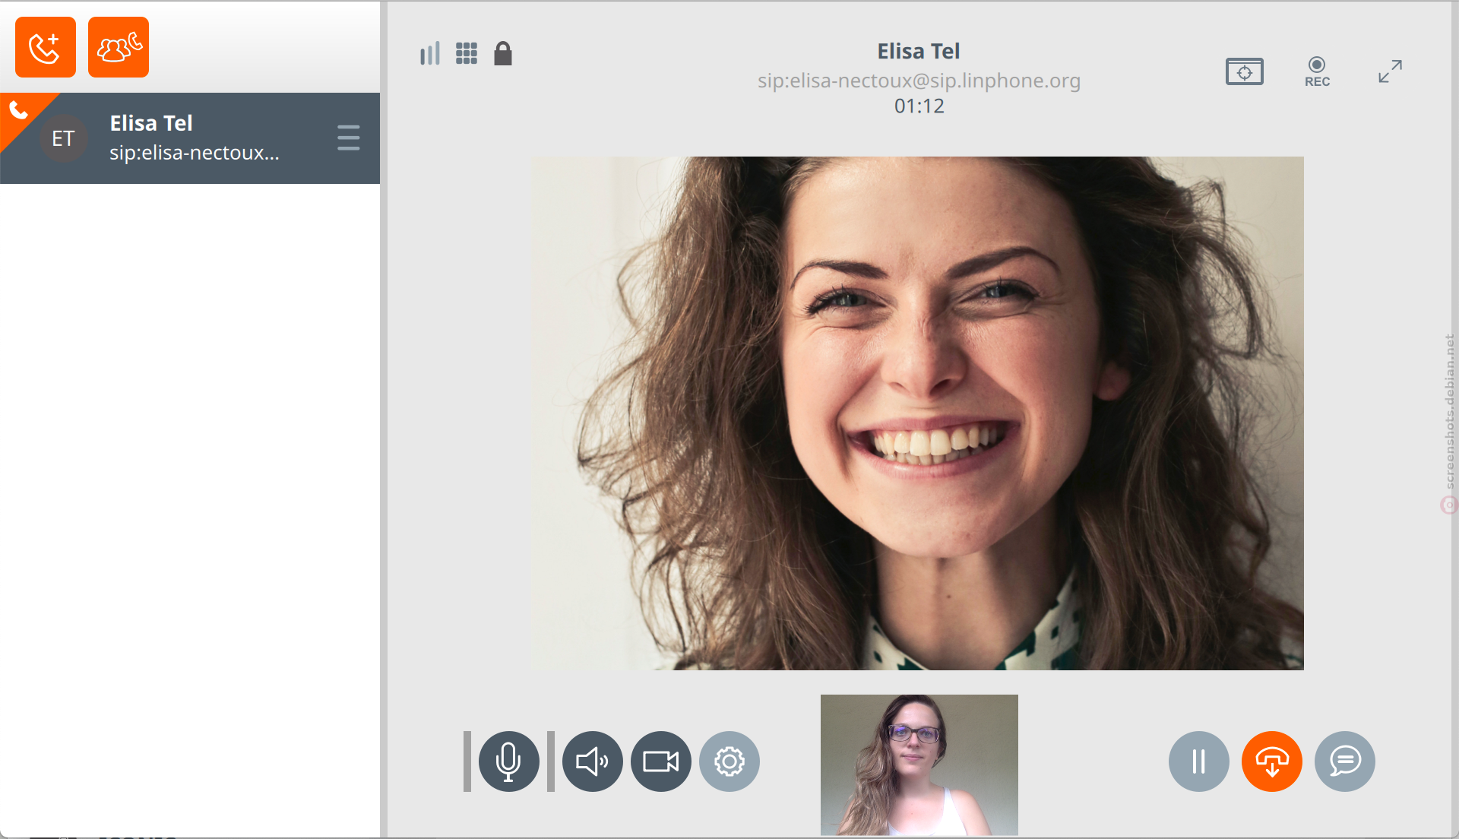This screenshot has width=1459, height=839.
Task: Select the Elisa Tel active call entry
Action: coord(190,138)
